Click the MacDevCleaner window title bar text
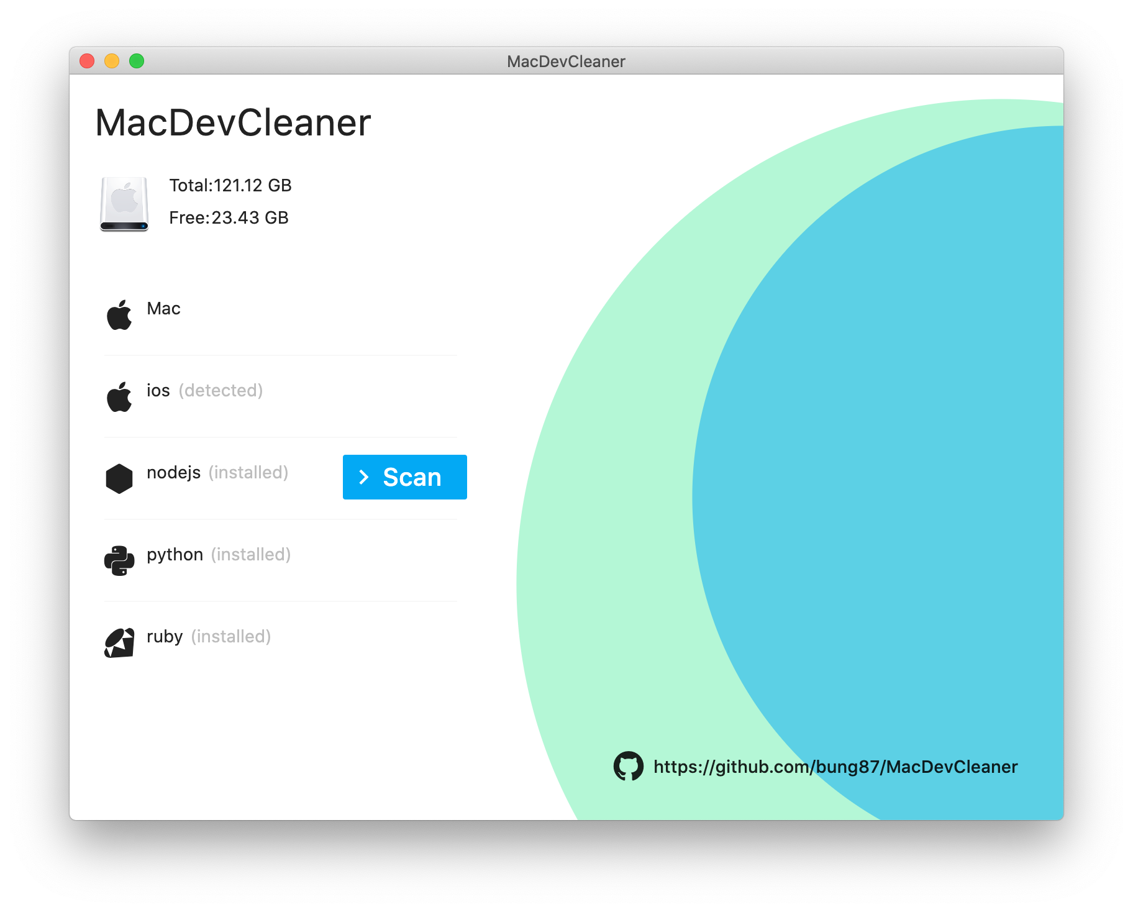Viewport: 1133px width, 912px height. pyautogui.click(x=566, y=62)
